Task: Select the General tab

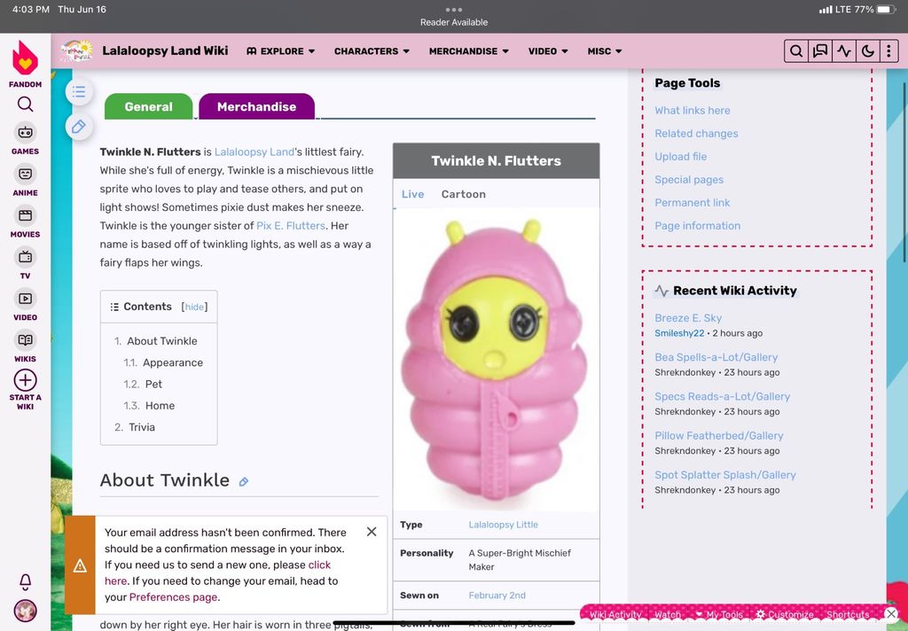Action: tap(149, 106)
